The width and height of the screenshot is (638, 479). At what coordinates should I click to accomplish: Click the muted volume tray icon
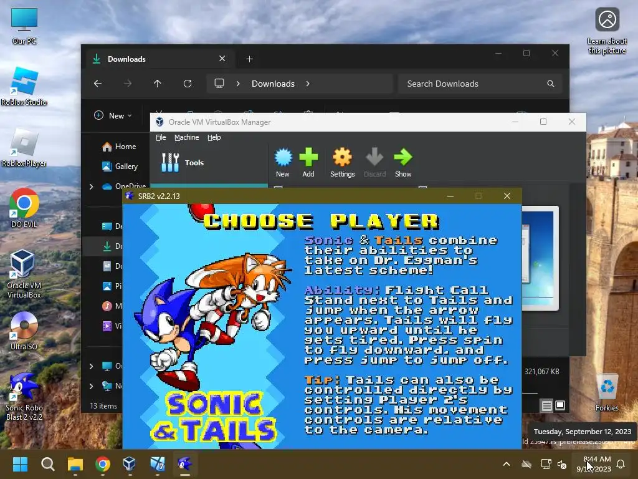[x=563, y=464]
